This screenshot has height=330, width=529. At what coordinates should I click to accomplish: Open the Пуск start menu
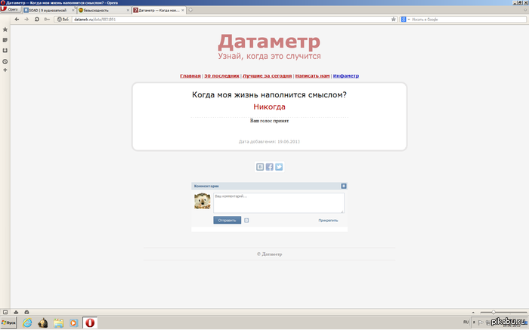tap(8, 322)
